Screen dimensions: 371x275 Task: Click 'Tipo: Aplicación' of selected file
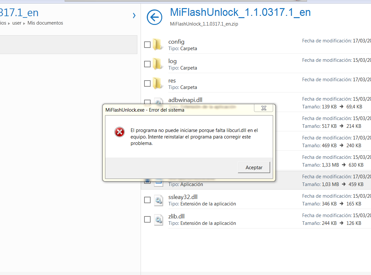pos(186,184)
